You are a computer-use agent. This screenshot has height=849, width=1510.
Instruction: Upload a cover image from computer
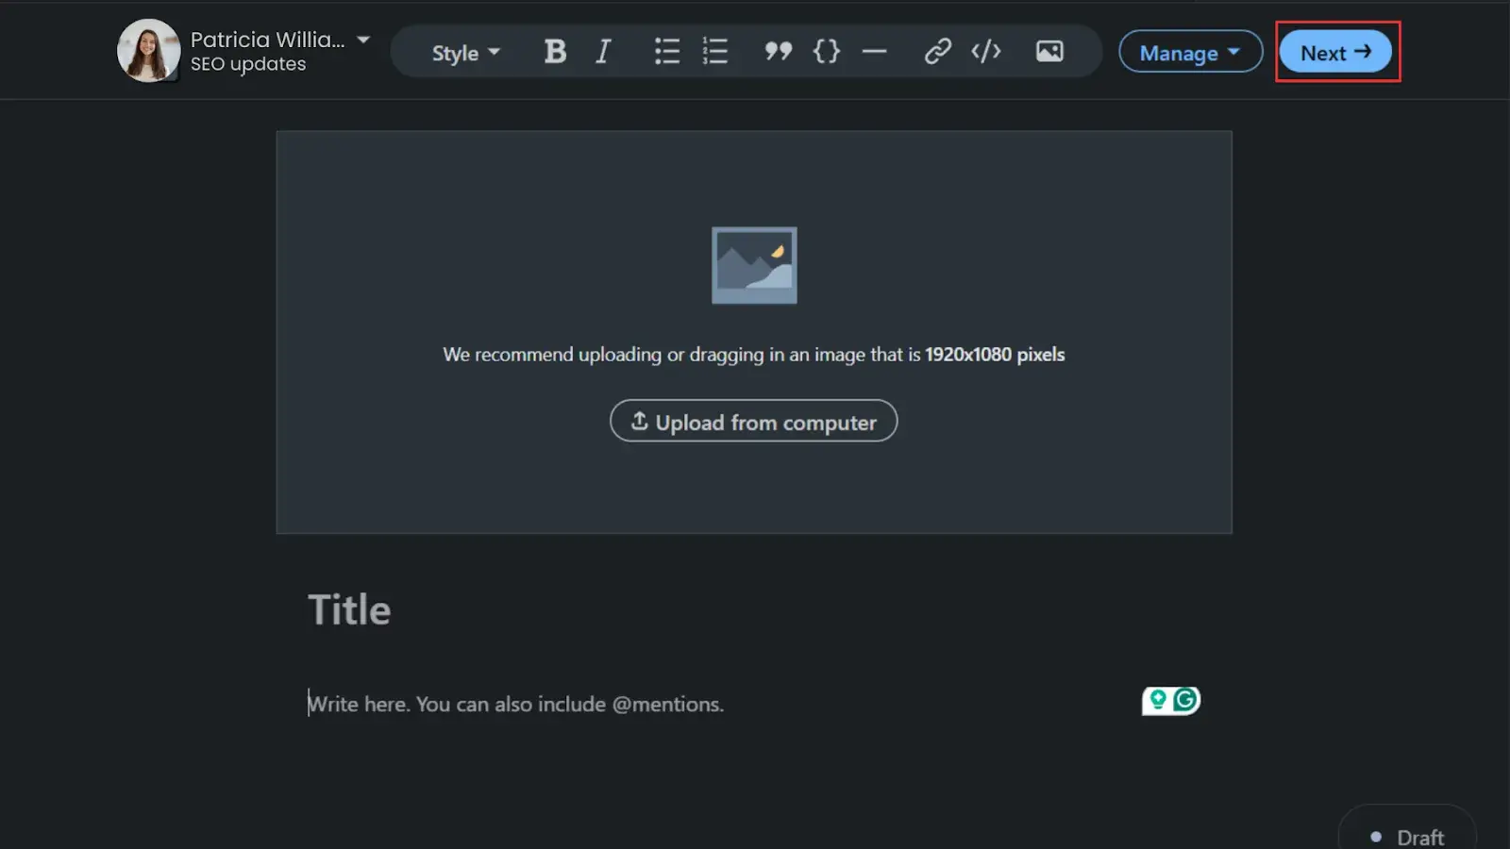(753, 422)
